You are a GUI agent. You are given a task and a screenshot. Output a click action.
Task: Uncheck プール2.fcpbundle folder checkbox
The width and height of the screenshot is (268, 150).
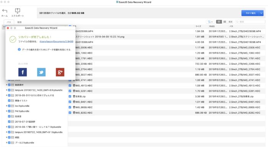[9, 143]
